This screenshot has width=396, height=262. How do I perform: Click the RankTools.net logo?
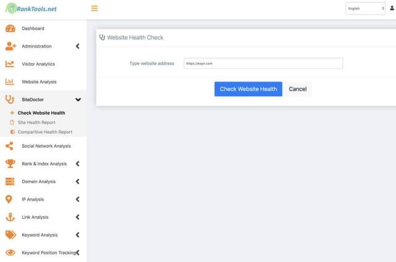pyautogui.click(x=37, y=9)
